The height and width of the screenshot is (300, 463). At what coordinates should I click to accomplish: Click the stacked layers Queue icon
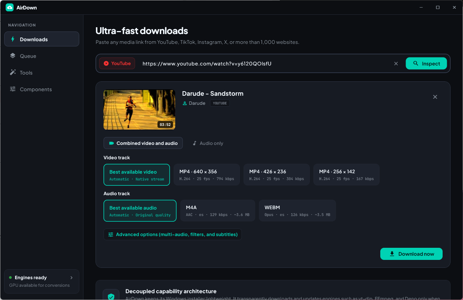click(x=13, y=56)
